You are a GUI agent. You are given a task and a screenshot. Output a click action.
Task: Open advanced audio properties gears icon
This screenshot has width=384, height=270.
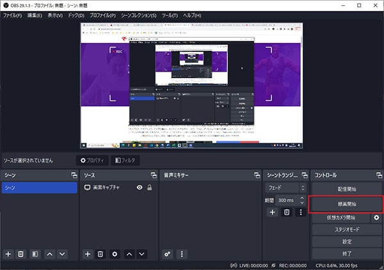[168, 254]
